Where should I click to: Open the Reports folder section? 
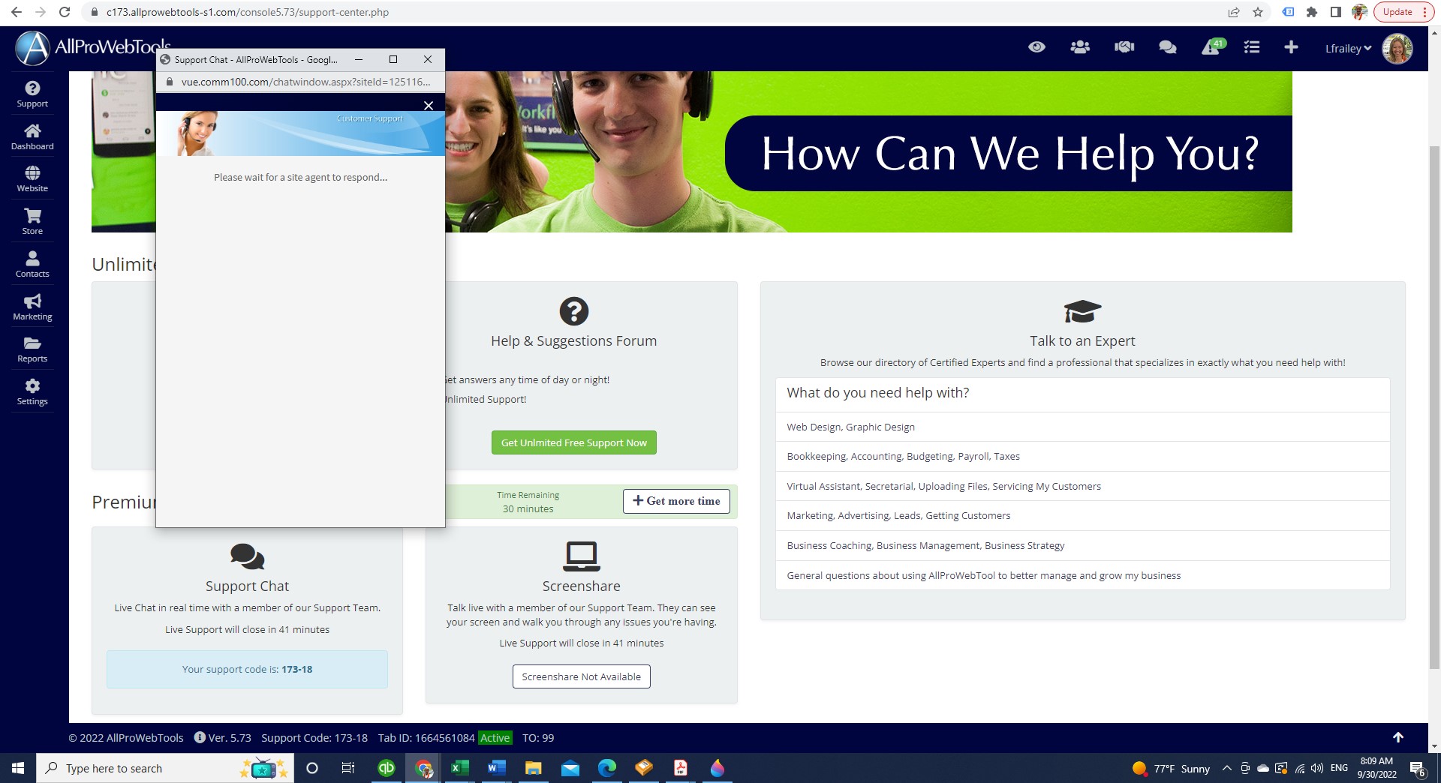coord(32,349)
